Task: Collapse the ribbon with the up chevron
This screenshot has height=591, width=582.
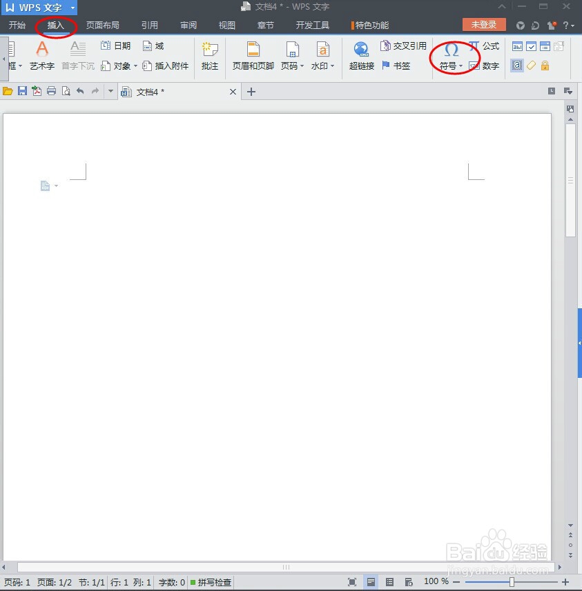Action: [x=502, y=6]
